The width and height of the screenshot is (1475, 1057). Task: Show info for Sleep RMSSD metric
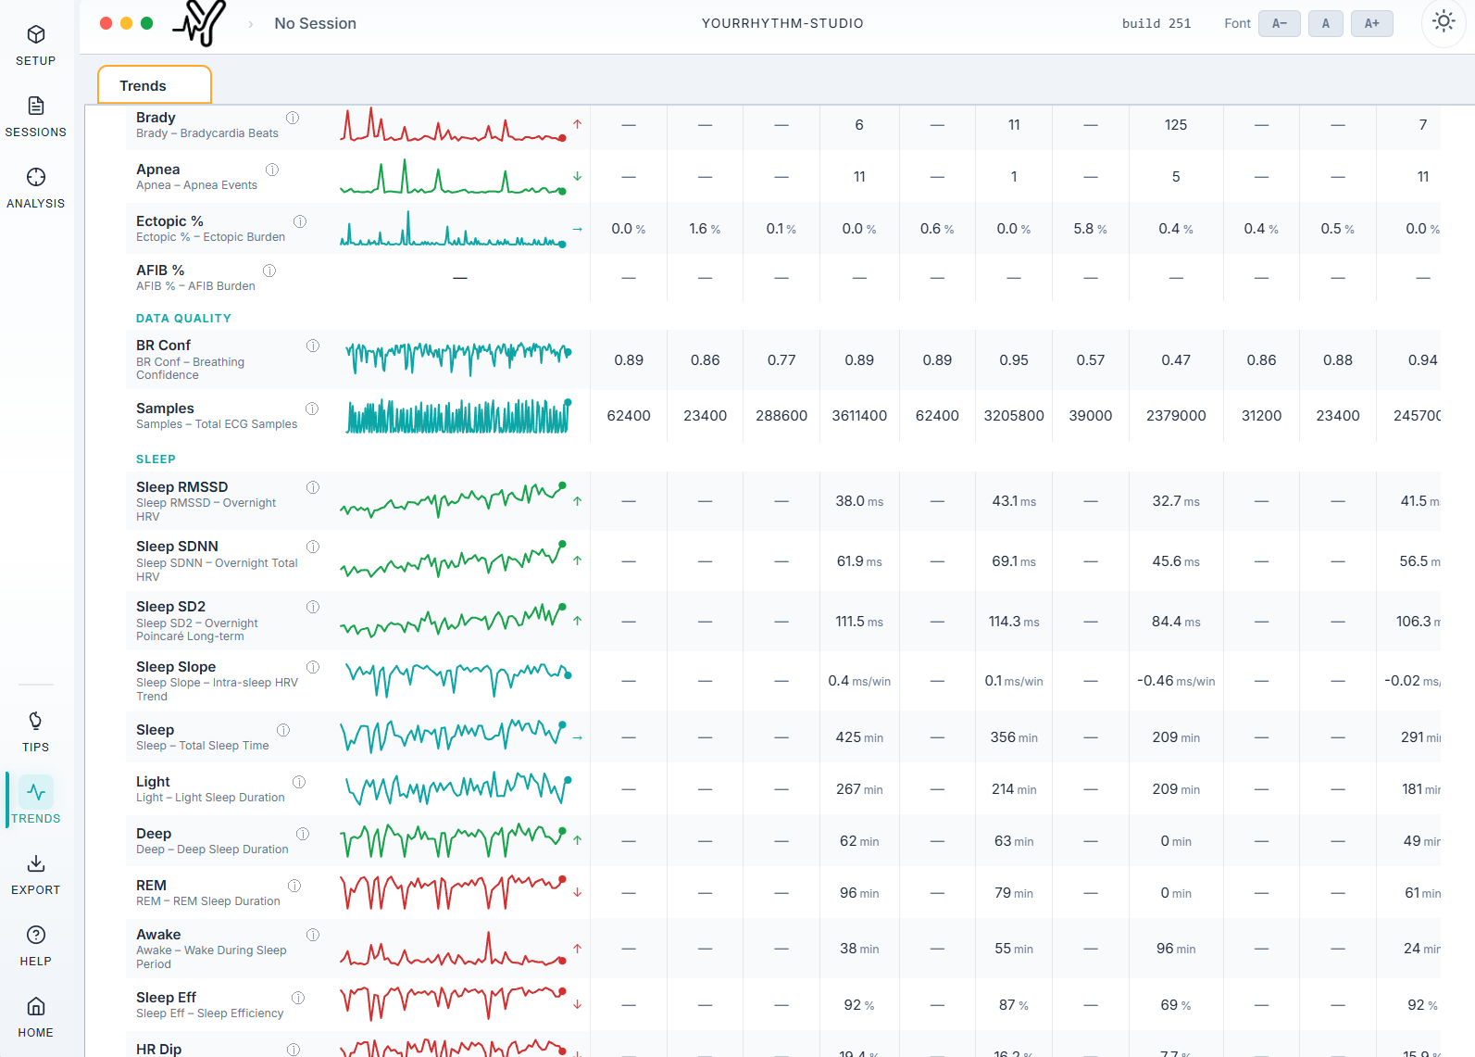pyautogui.click(x=313, y=487)
